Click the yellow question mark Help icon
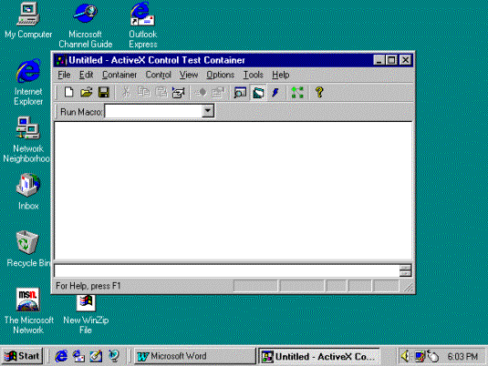This screenshot has height=366, width=488. pos(319,92)
